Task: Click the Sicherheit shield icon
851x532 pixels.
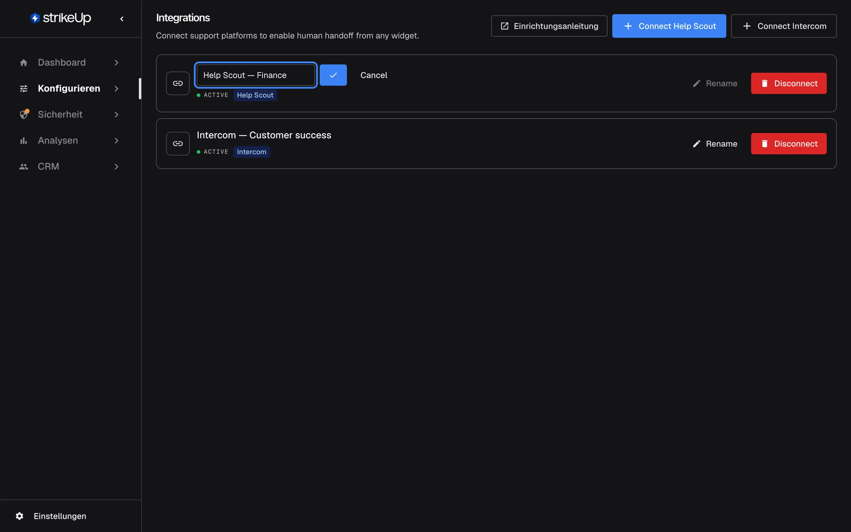Action: click(24, 114)
